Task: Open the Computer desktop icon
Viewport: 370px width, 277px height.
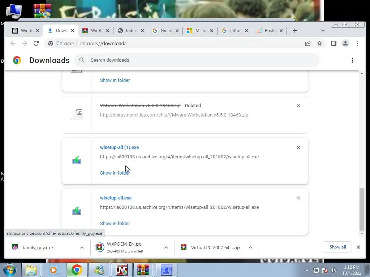Action: pyautogui.click(x=14, y=11)
